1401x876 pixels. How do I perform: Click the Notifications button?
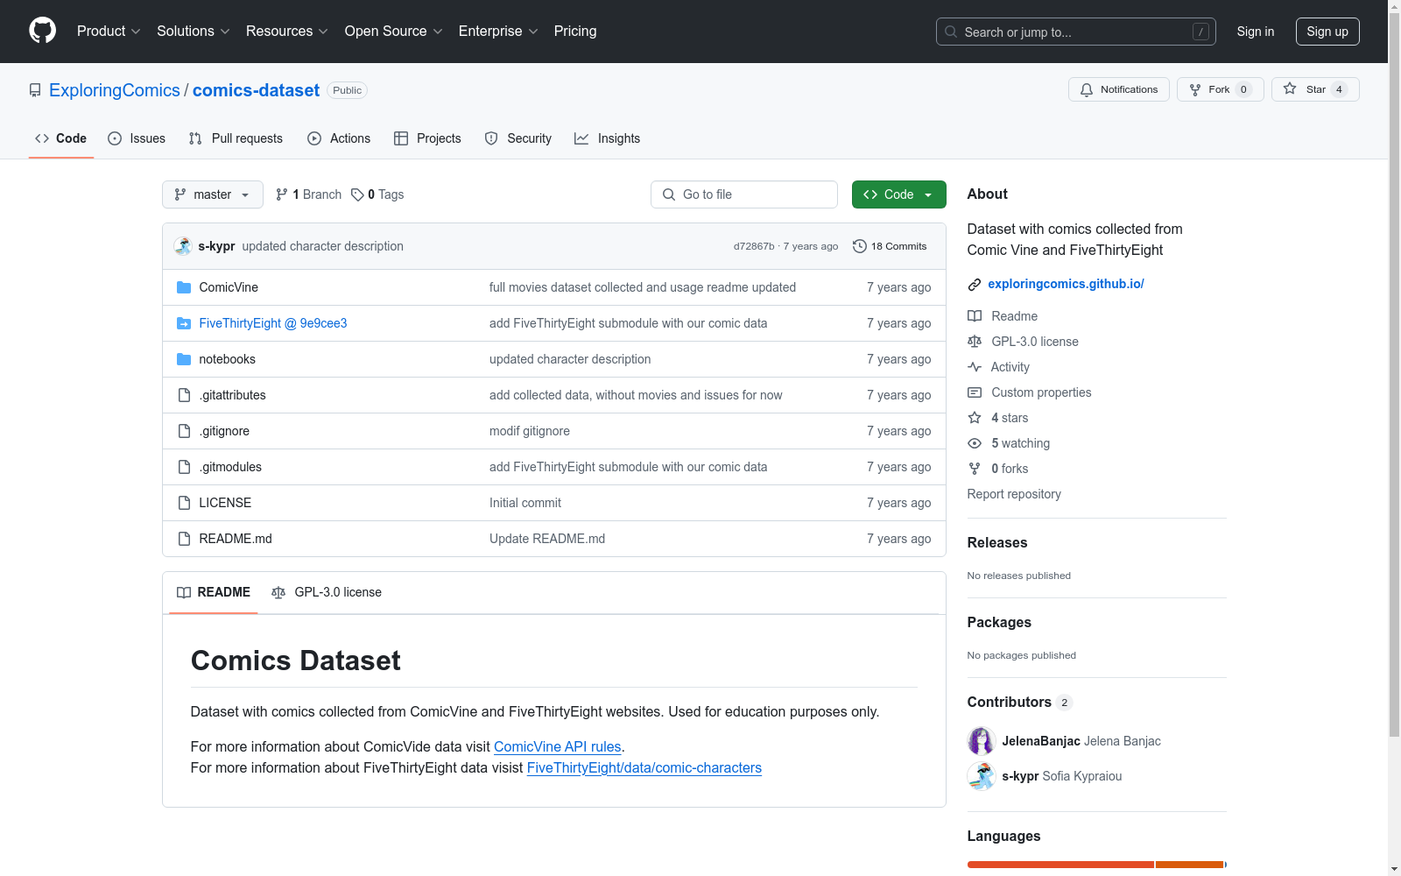pyautogui.click(x=1119, y=89)
